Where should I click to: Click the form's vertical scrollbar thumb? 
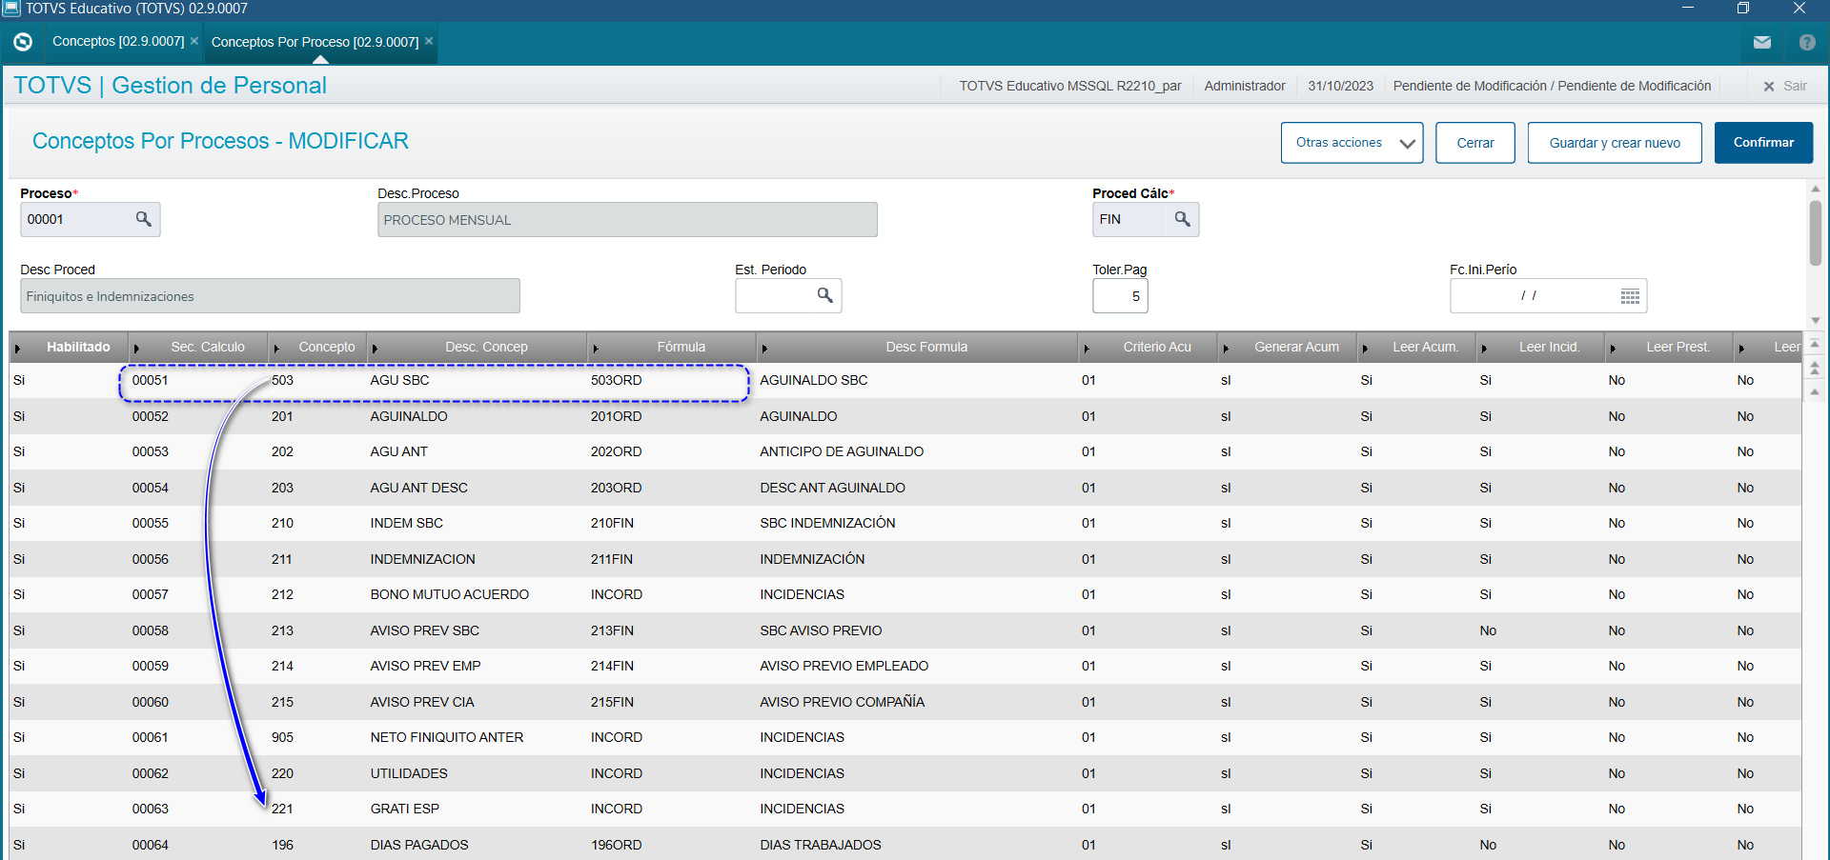coord(1815,232)
